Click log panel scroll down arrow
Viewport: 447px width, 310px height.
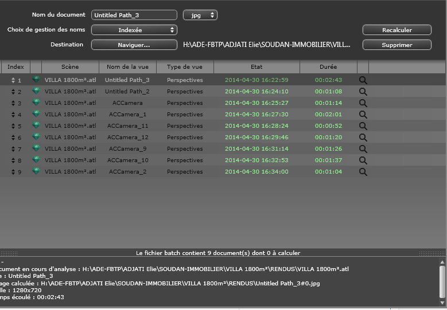[x=442, y=303]
